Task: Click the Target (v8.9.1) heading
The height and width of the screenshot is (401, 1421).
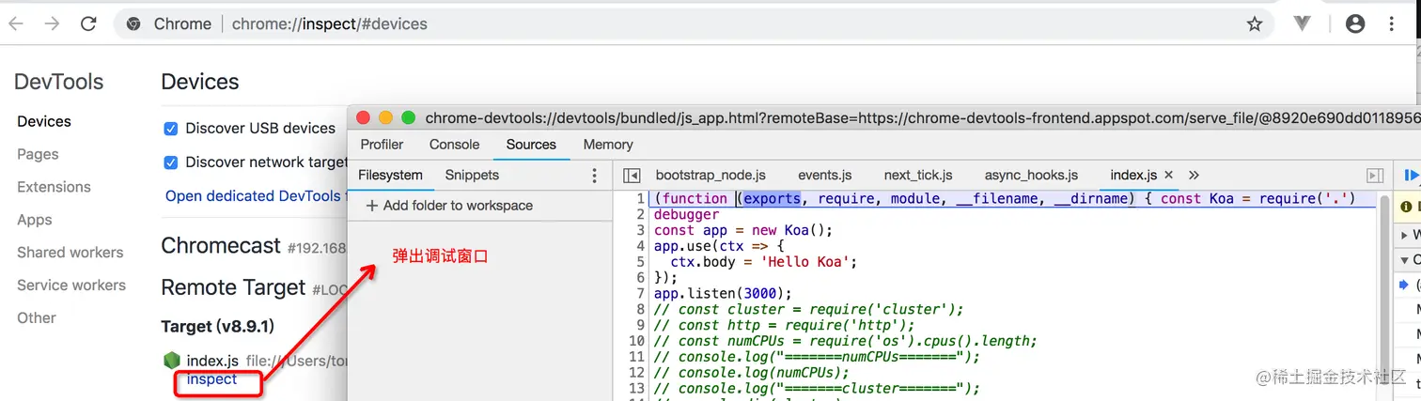Action: pos(218,326)
